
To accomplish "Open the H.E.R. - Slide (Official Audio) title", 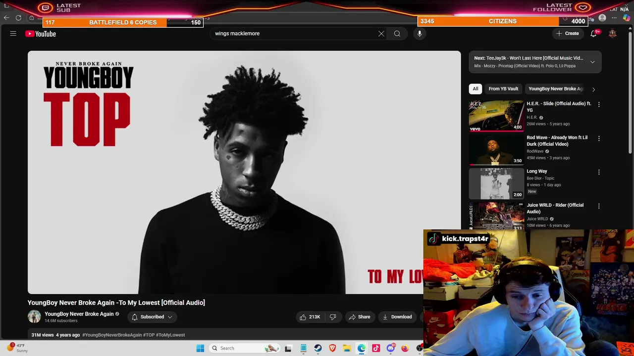I will point(559,107).
